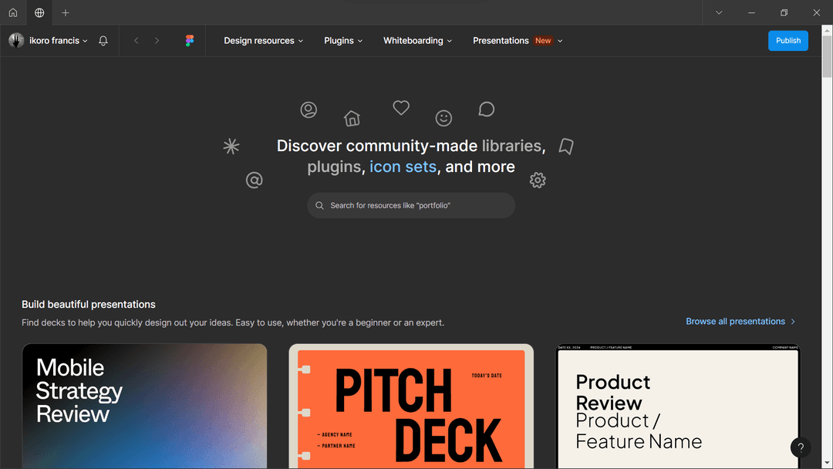Open the Whiteboarding menu
Image resolution: width=833 pixels, height=469 pixels.
pos(417,41)
